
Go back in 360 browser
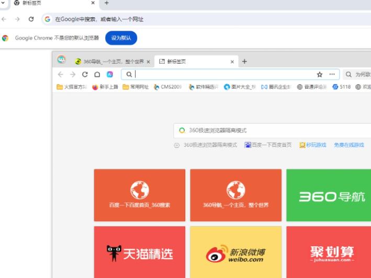[x=61, y=75]
